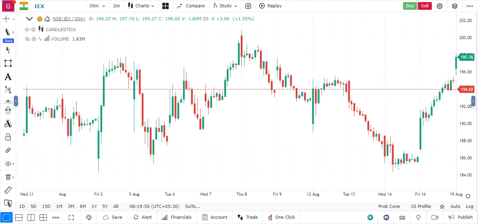Open the Charts dropdown

[x=141, y=6]
